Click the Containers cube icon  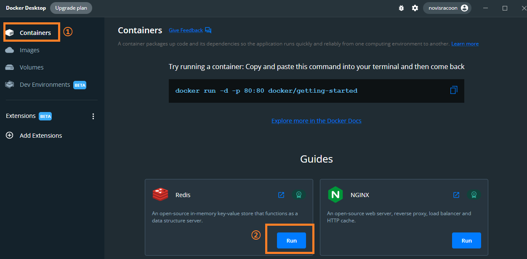(x=10, y=33)
